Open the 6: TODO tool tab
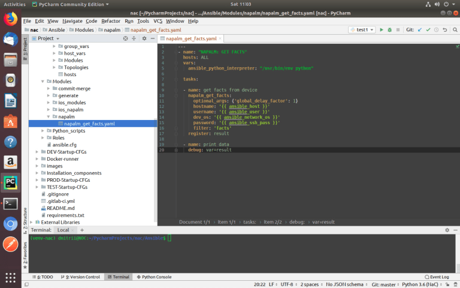This screenshot has height=288, width=460. pyautogui.click(x=43, y=277)
